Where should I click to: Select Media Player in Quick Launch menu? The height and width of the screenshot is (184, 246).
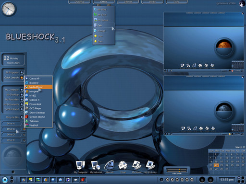[x=38, y=87]
